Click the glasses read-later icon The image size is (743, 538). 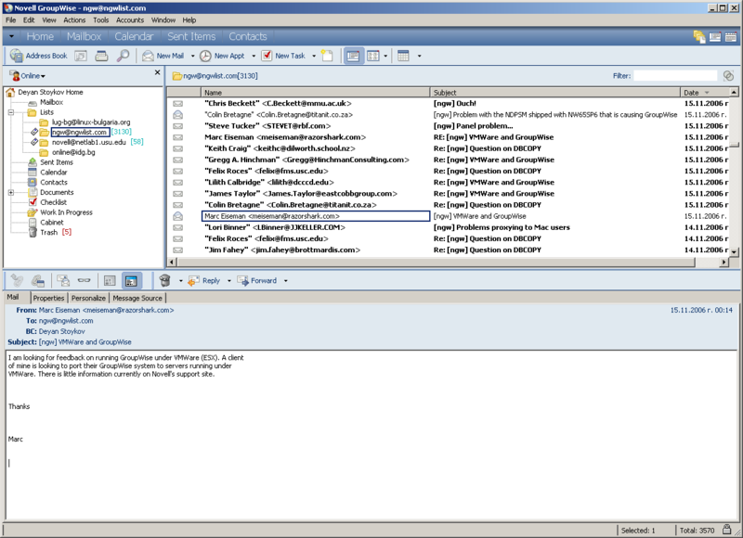[84, 280]
